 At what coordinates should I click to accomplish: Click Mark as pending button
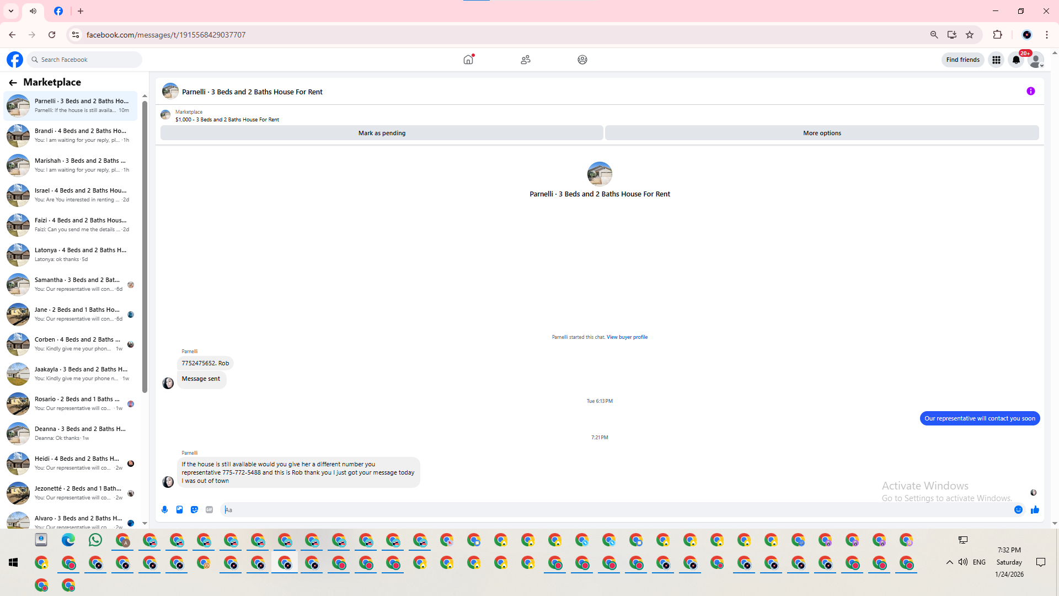coord(382,133)
